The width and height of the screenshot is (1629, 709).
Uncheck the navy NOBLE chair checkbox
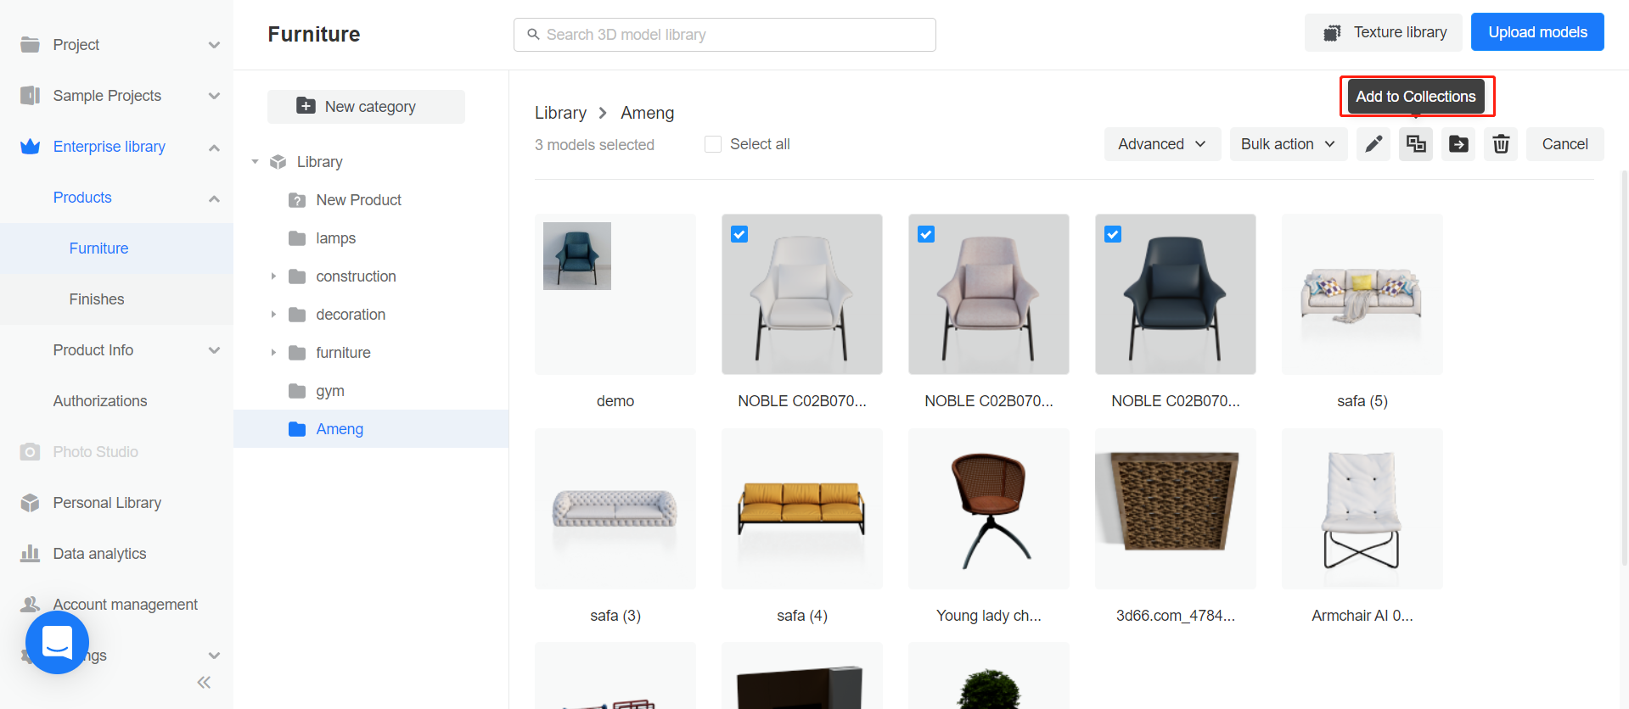pos(1113,234)
